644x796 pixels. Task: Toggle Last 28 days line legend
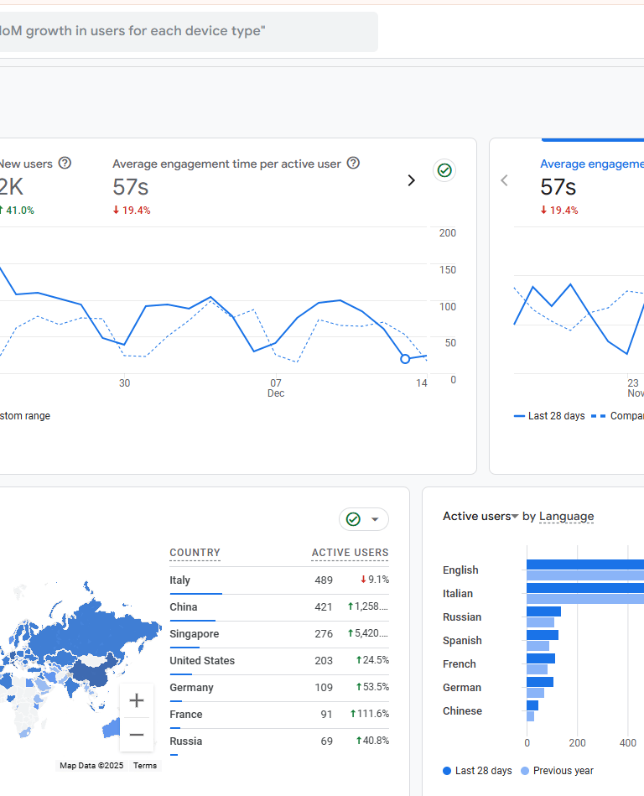point(549,416)
